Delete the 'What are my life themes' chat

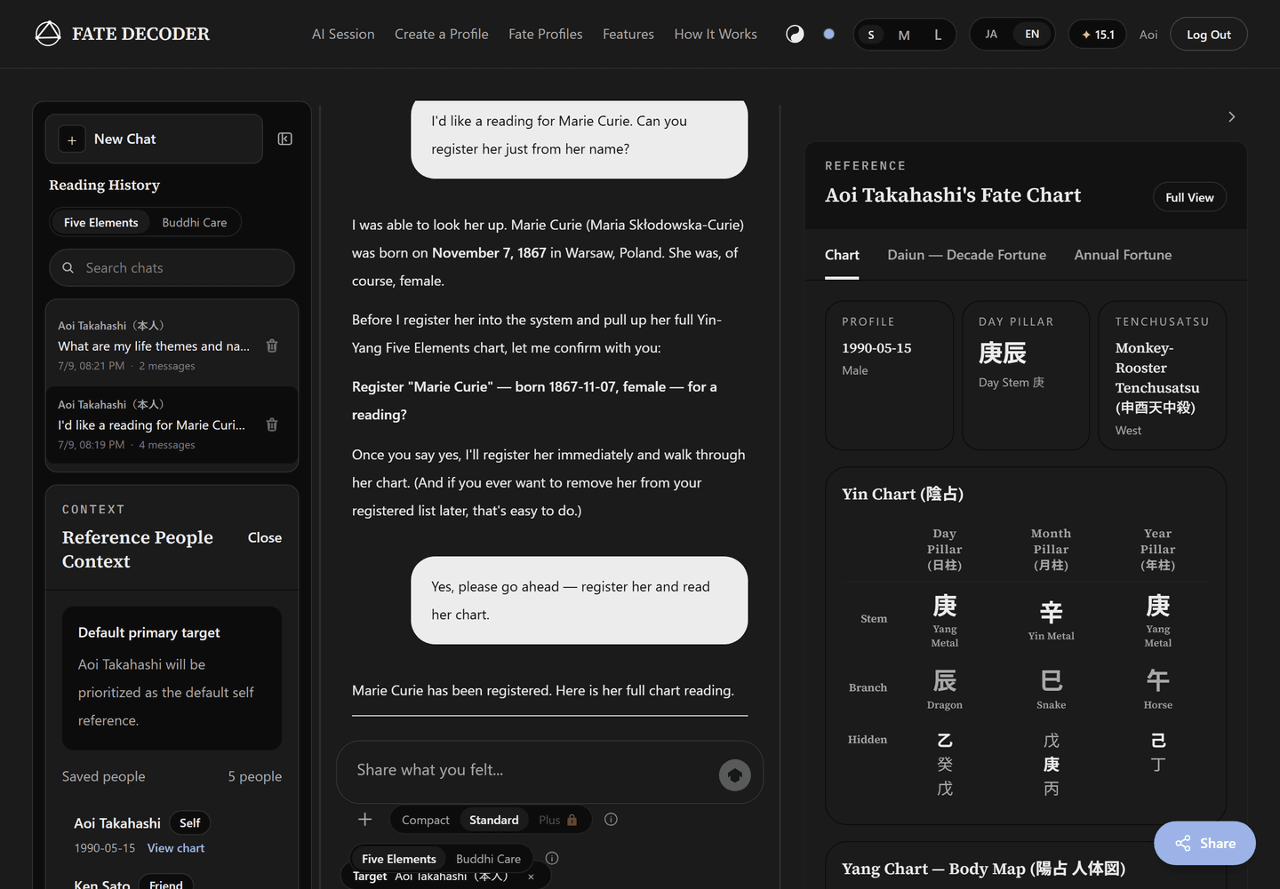[x=272, y=345]
